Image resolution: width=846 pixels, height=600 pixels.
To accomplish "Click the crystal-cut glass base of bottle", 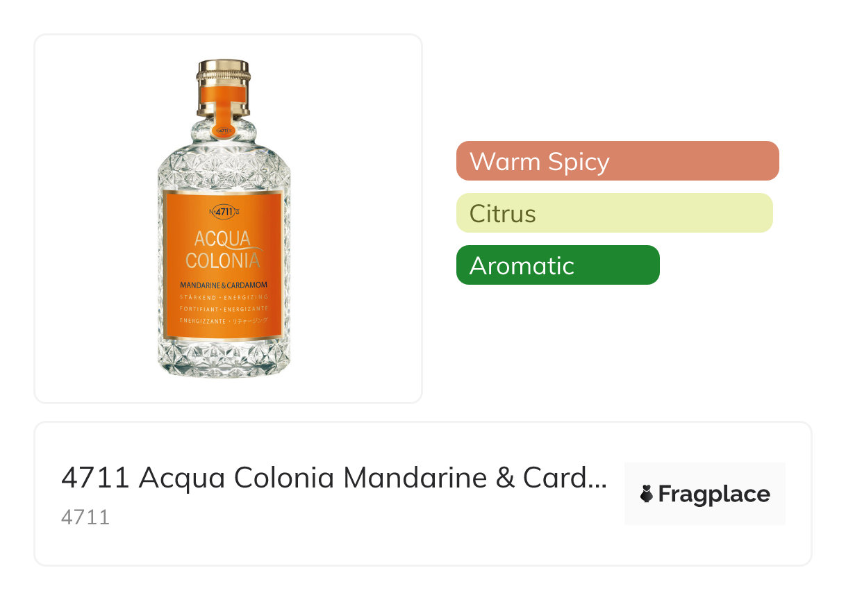I will coord(223,358).
